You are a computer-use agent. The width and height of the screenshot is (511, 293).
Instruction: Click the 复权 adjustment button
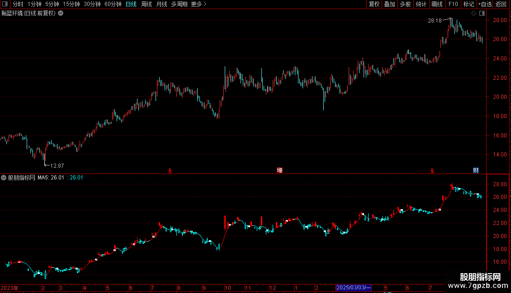(374, 4)
